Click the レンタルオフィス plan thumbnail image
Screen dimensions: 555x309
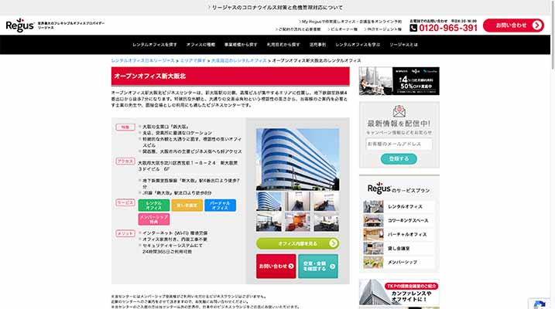(x=373, y=206)
